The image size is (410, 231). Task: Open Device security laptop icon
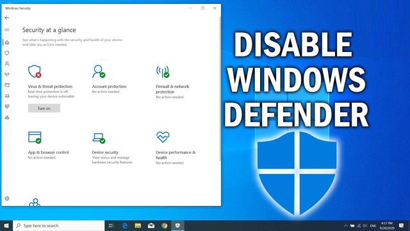[99, 138]
